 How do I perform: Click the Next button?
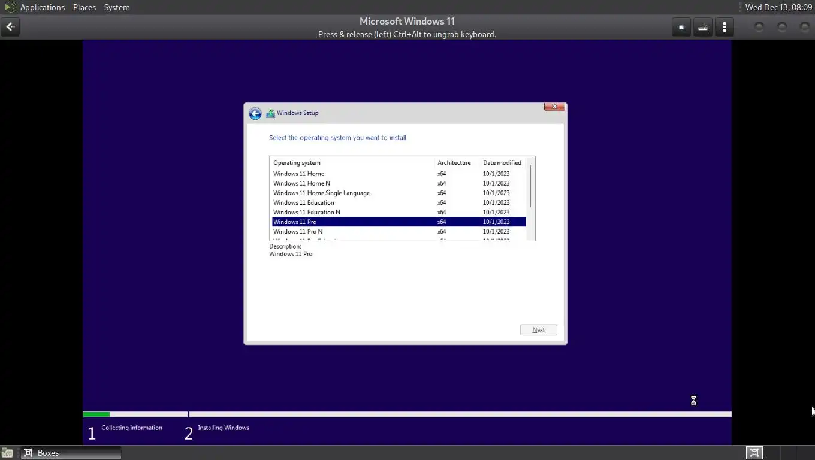539,330
